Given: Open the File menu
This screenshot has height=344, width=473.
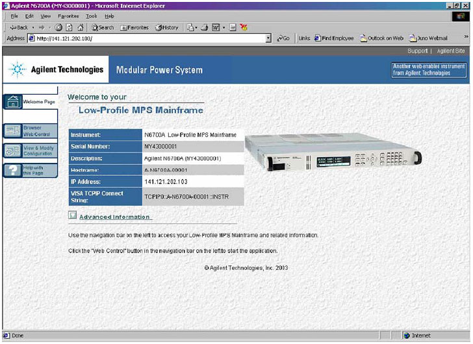Looking at the screenshot, I should (14, 16).
